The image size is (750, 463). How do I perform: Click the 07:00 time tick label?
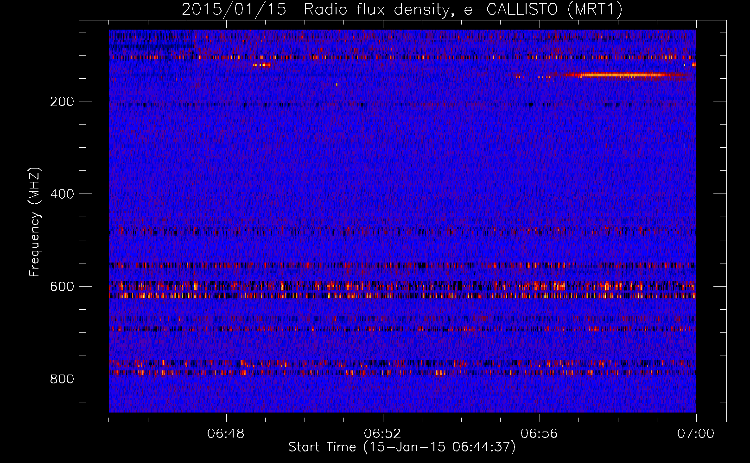click(696, 434)
